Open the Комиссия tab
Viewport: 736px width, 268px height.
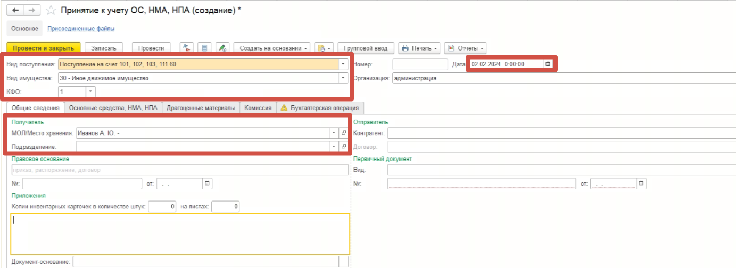[x=258, y=107]
